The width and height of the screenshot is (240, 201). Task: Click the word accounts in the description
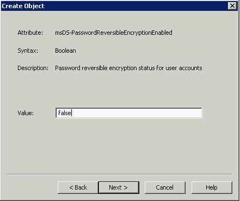point(190,68)
